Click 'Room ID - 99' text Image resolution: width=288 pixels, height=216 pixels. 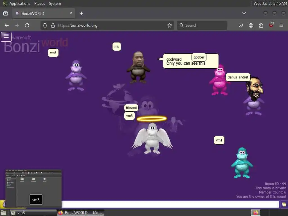(275, 184)
